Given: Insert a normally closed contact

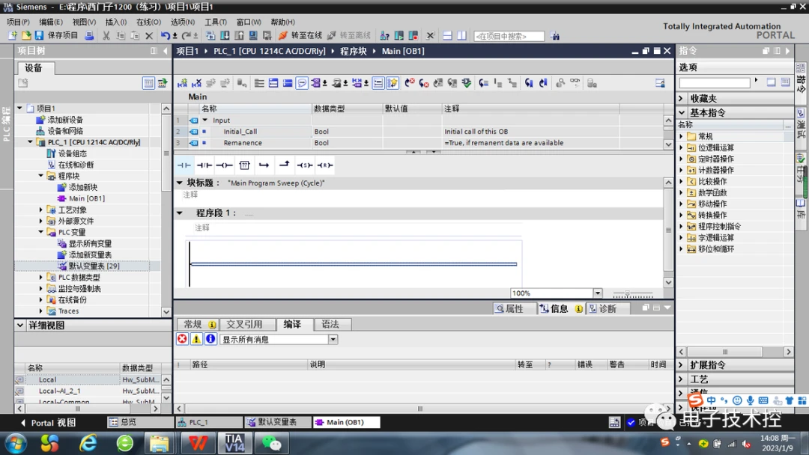Looking at the screenshot, I should tap(204, 165).
